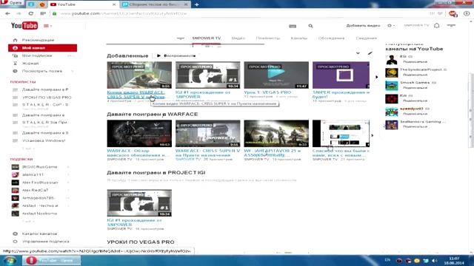Screen dimensions: 474x266
Task: Click the Урок 1: VEGAS PRO title link
Action: (267, 92)
